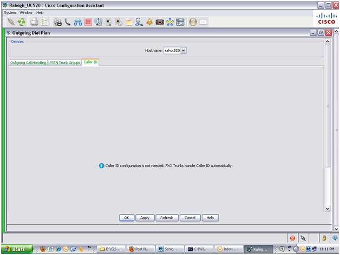Click the question mark Help toolbar icon
The image size is (340, 255).
[x=193, y=22]
